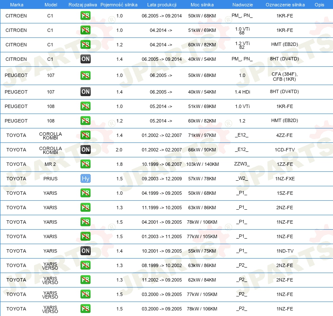Click production years 09.2003 -> 12.2009
This screenshot has width=333, height=316.
coord(162,179)
